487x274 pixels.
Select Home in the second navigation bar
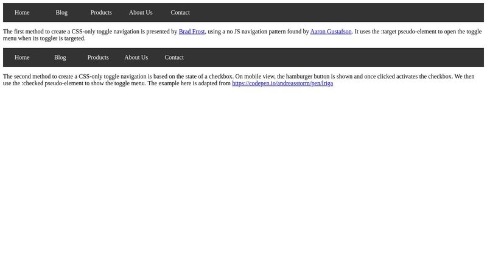coord(22,57)
